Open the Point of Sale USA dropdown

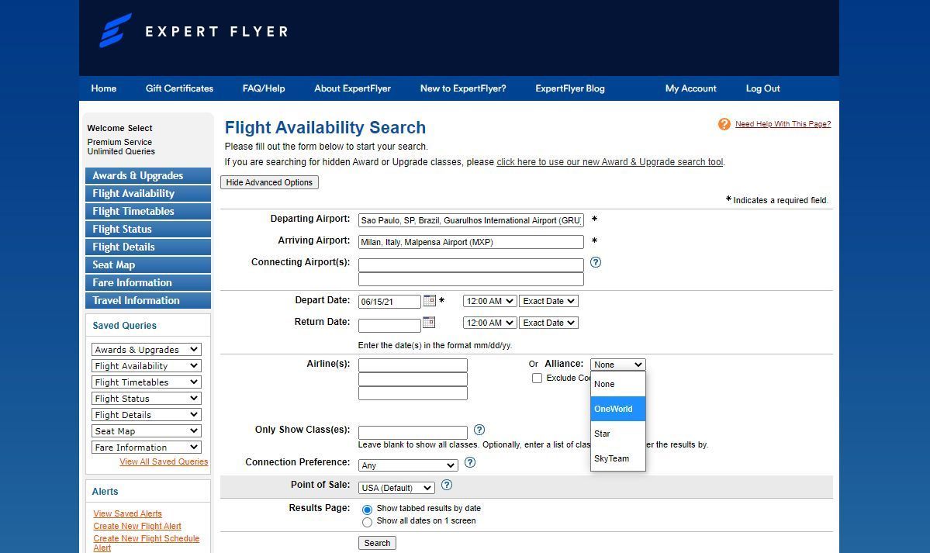397,488
